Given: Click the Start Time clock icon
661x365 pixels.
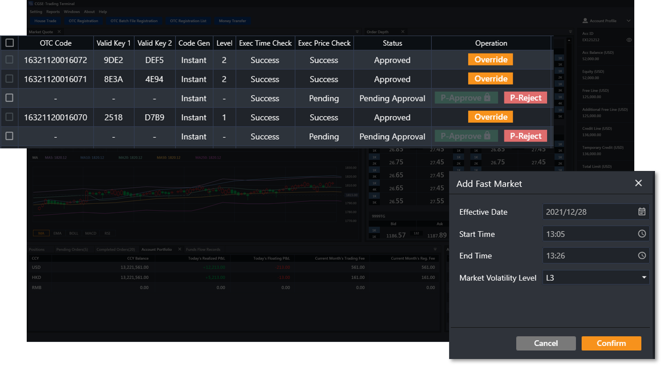Looking at the screenshot, I should [x=642, y=234].
